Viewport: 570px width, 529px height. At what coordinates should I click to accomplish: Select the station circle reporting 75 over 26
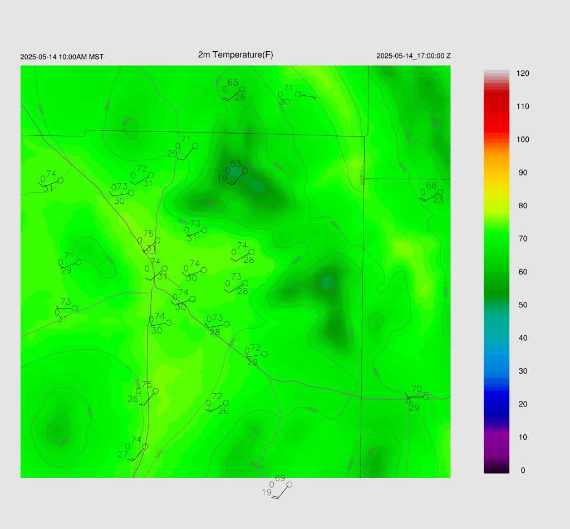[156, 391]
